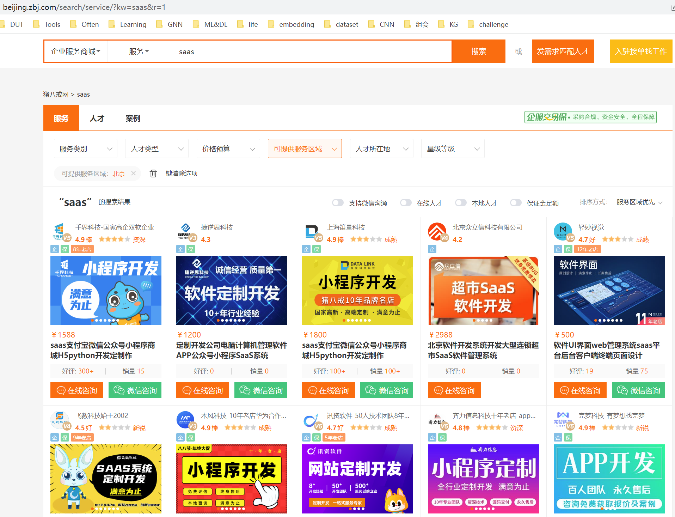Enable the 保证金足额 filter toggle
The image size is (675, 517).
(x=515, y=202)
